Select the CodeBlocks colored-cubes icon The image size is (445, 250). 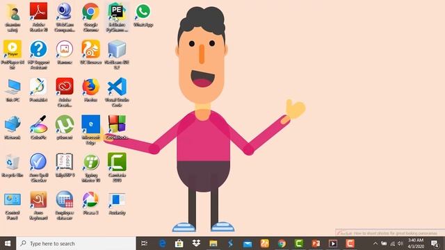tap(117, 124)
